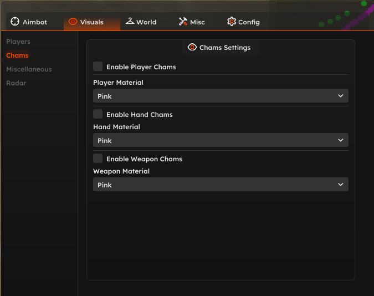Screen dimensions: 374x296
Task: Expand the Hand Material chevron arrow
Action: 341,140
